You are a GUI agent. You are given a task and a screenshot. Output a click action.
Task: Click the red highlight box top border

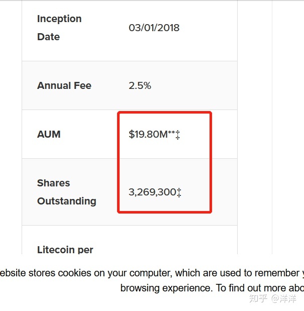(165, 113)
